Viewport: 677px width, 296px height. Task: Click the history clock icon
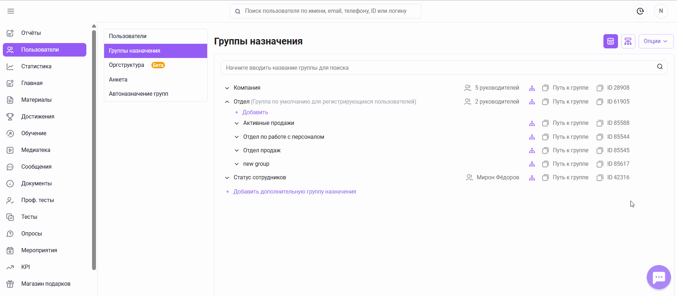pos(640,11)
